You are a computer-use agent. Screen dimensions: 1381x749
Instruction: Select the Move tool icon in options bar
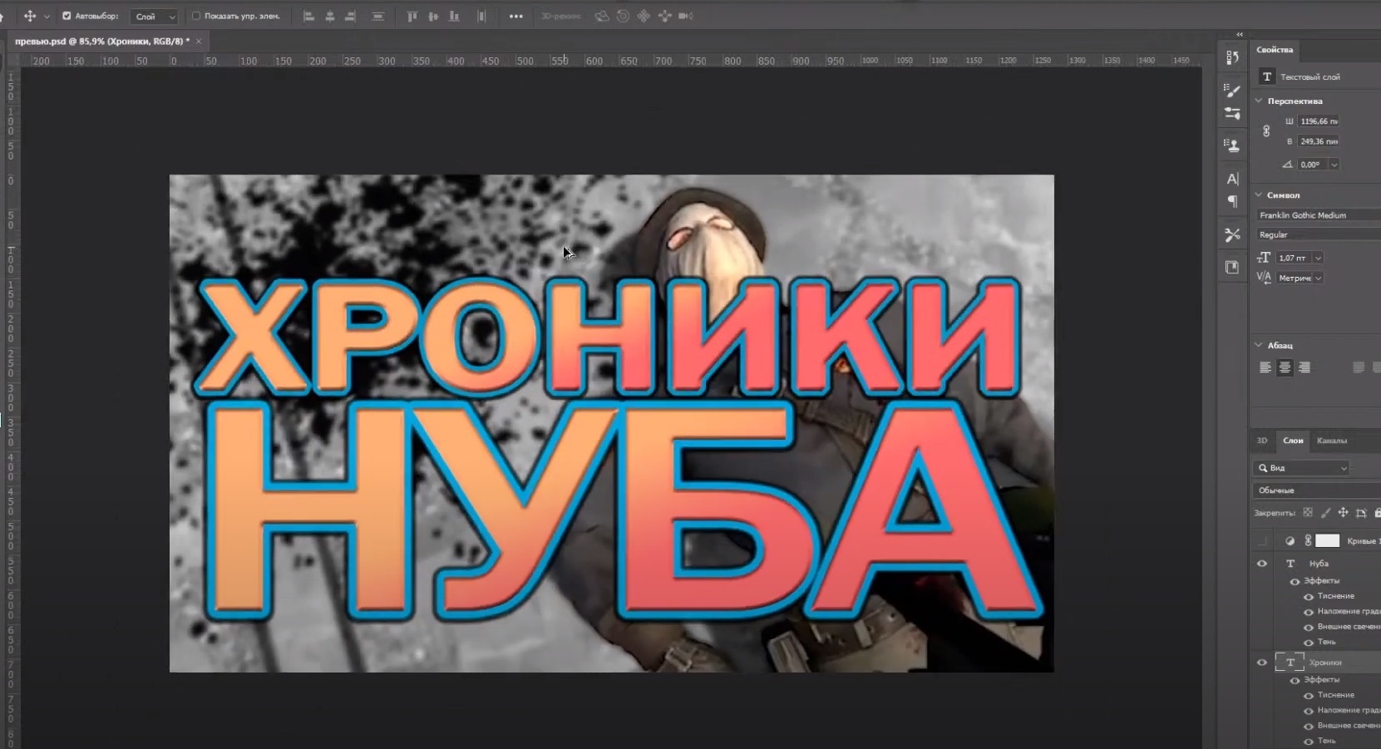(x=30, y=16)
